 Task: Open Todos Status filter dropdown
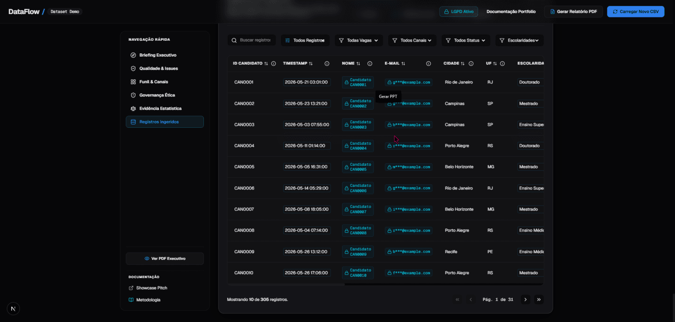(465, 40)
